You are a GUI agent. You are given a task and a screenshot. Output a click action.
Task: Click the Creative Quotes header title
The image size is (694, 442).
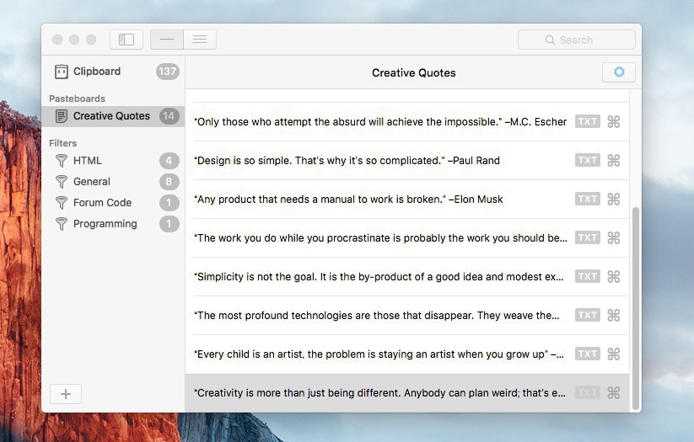[413, 73]
